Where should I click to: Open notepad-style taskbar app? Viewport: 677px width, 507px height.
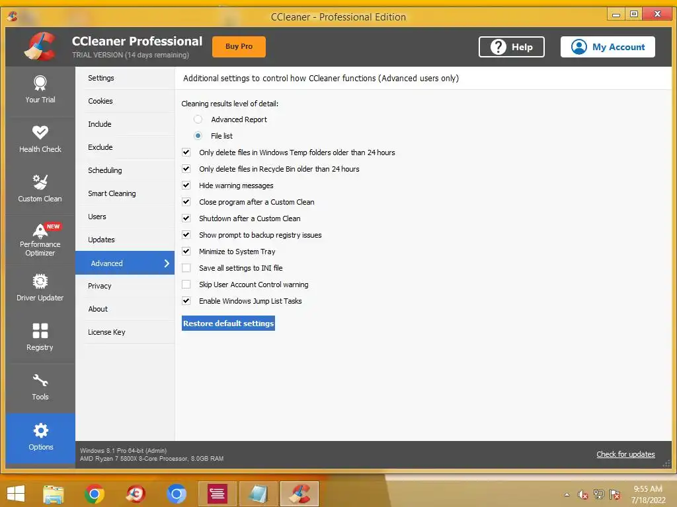259,494
